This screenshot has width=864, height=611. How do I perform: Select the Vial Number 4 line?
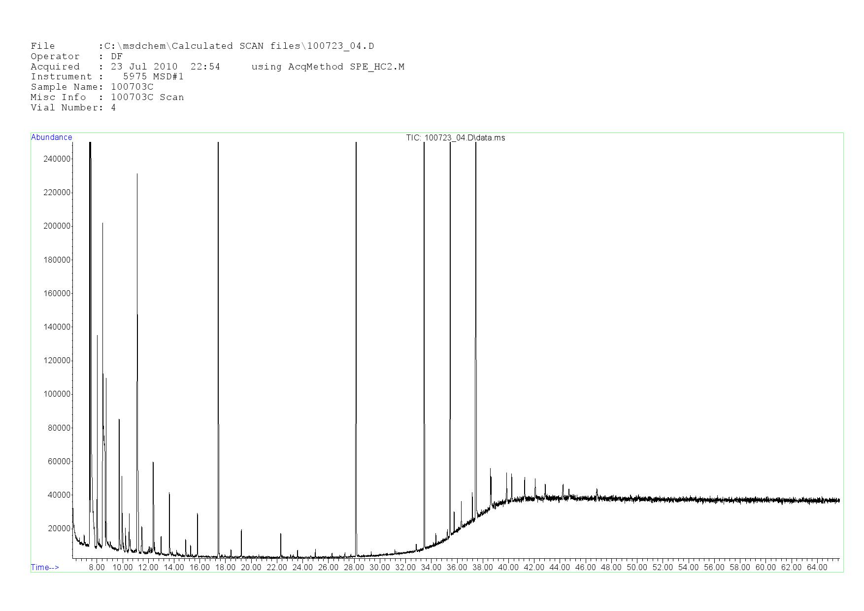tap(73, 108)
